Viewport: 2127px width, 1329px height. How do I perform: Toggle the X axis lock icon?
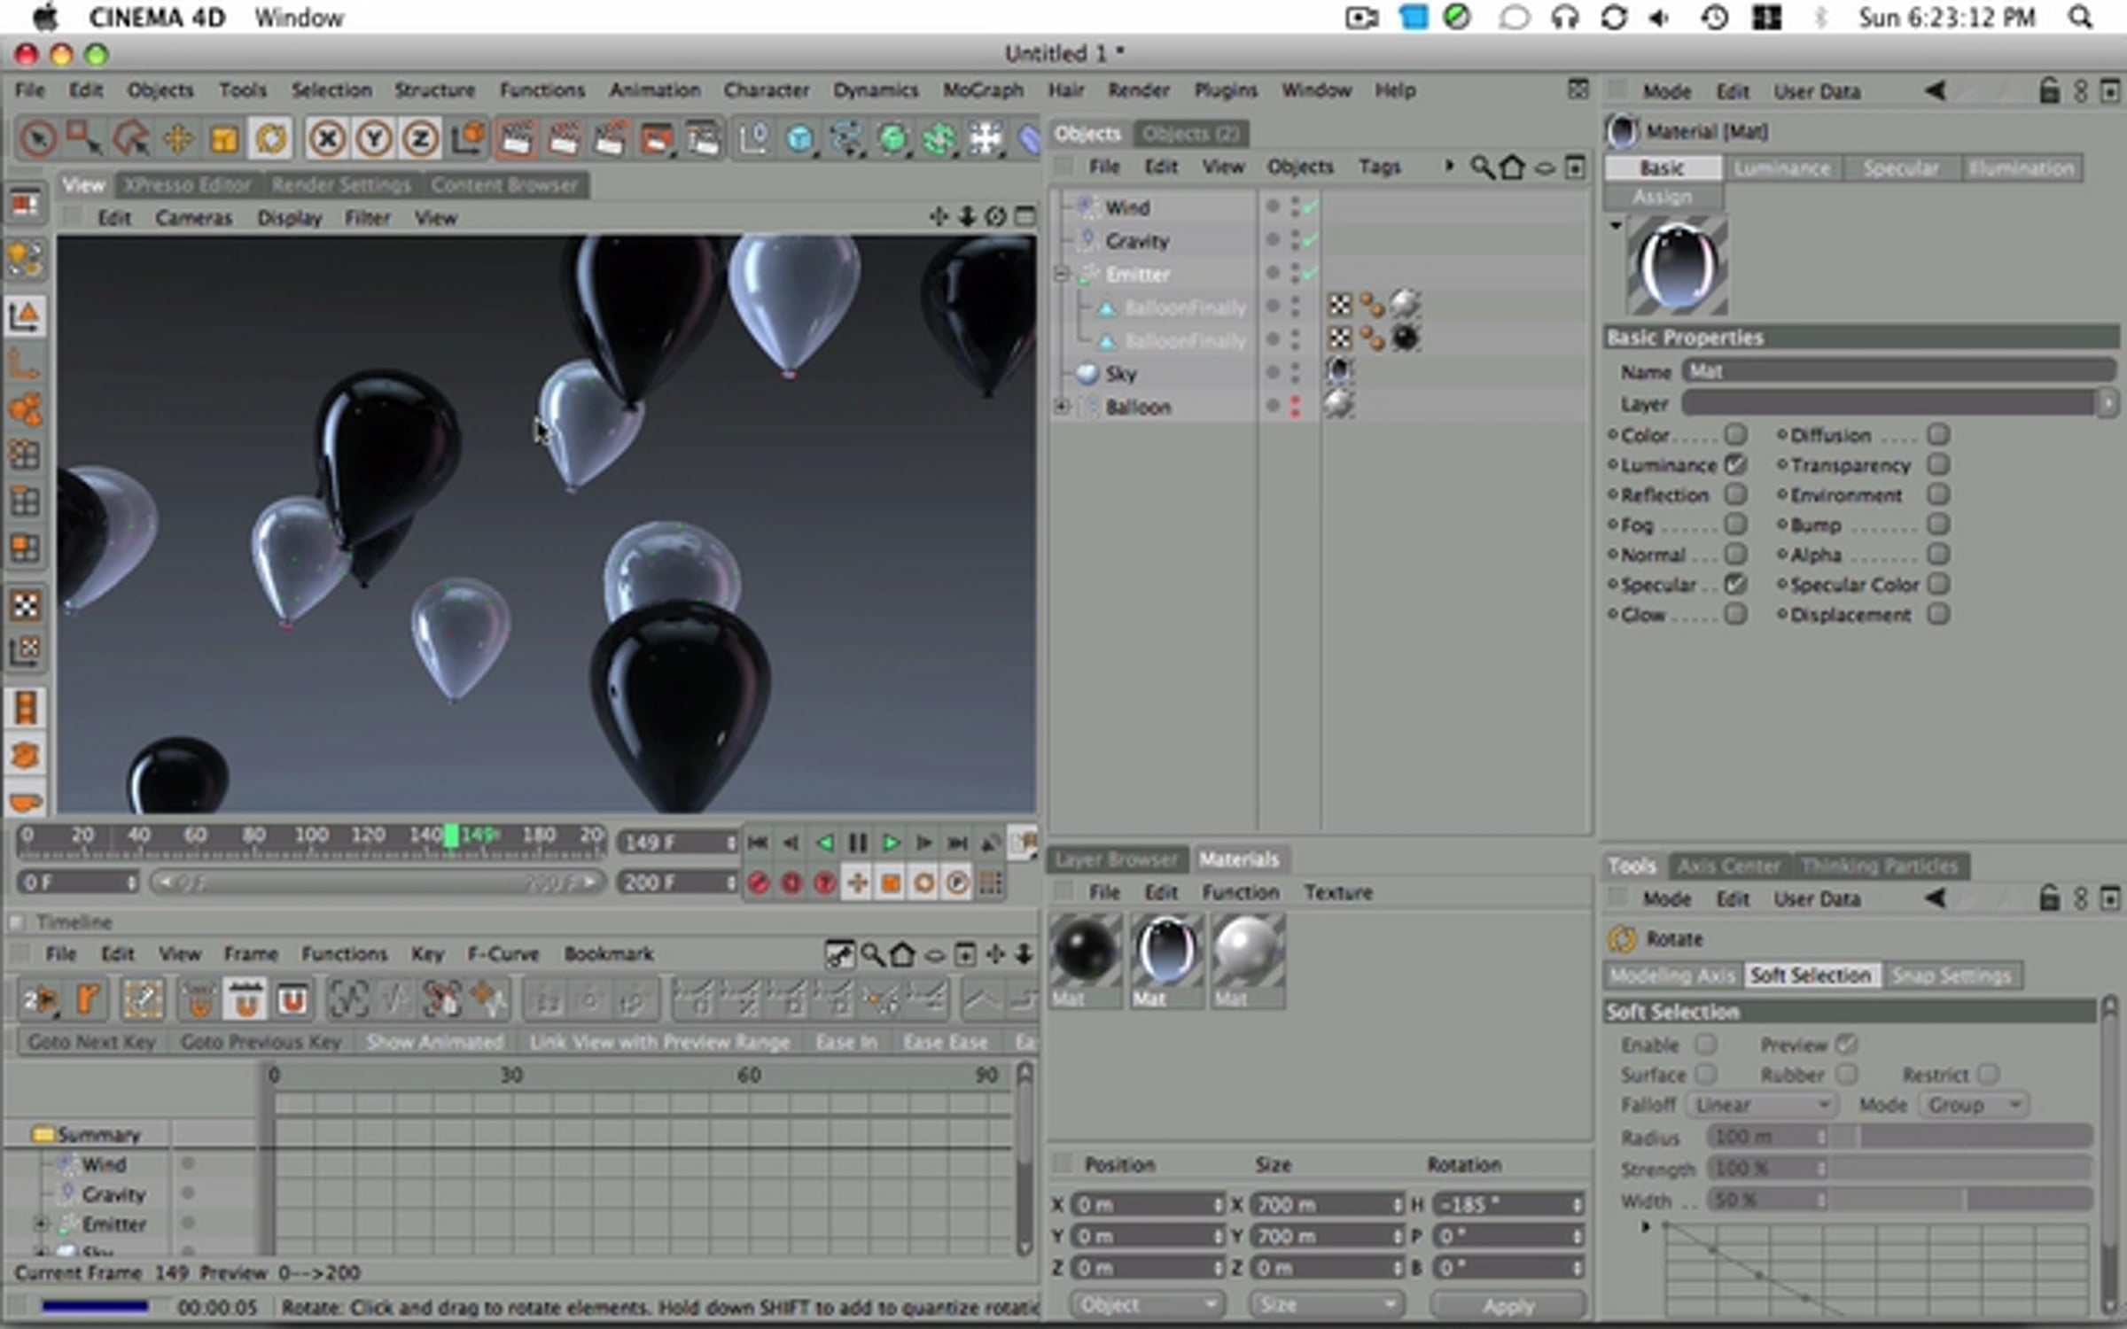coord(328,139)
